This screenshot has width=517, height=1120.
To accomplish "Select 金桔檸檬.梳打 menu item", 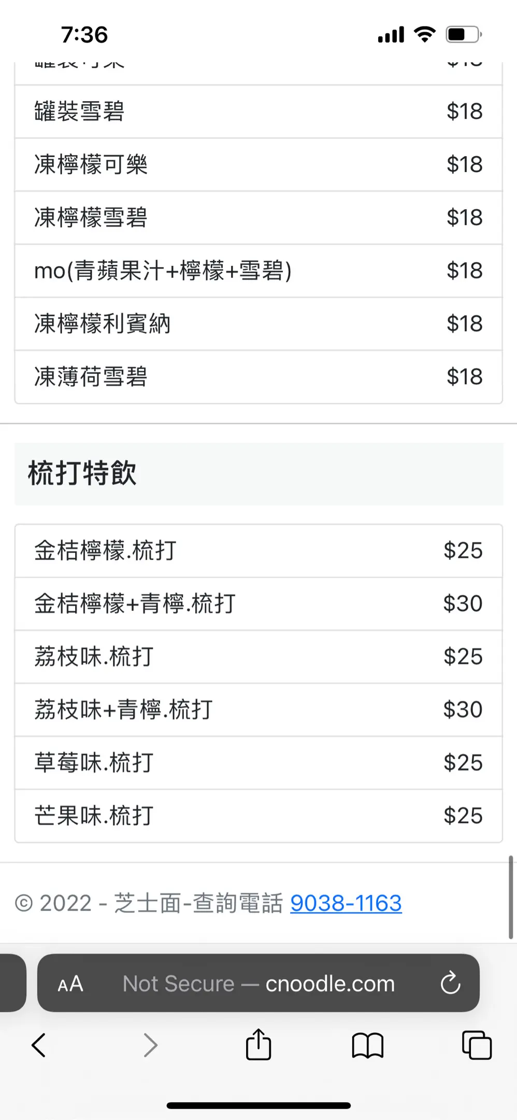I will (x=258, y=551).
